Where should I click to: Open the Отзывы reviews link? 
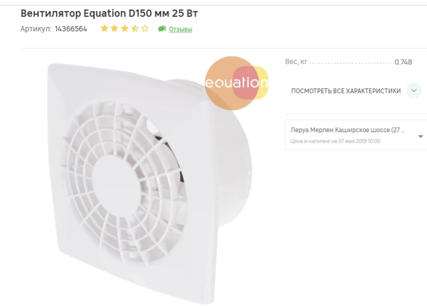pos(181,29)
